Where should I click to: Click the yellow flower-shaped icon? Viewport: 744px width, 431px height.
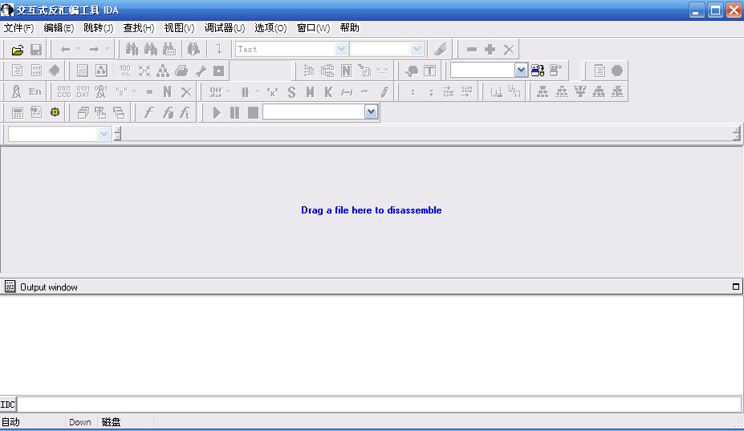coord(55,112)
